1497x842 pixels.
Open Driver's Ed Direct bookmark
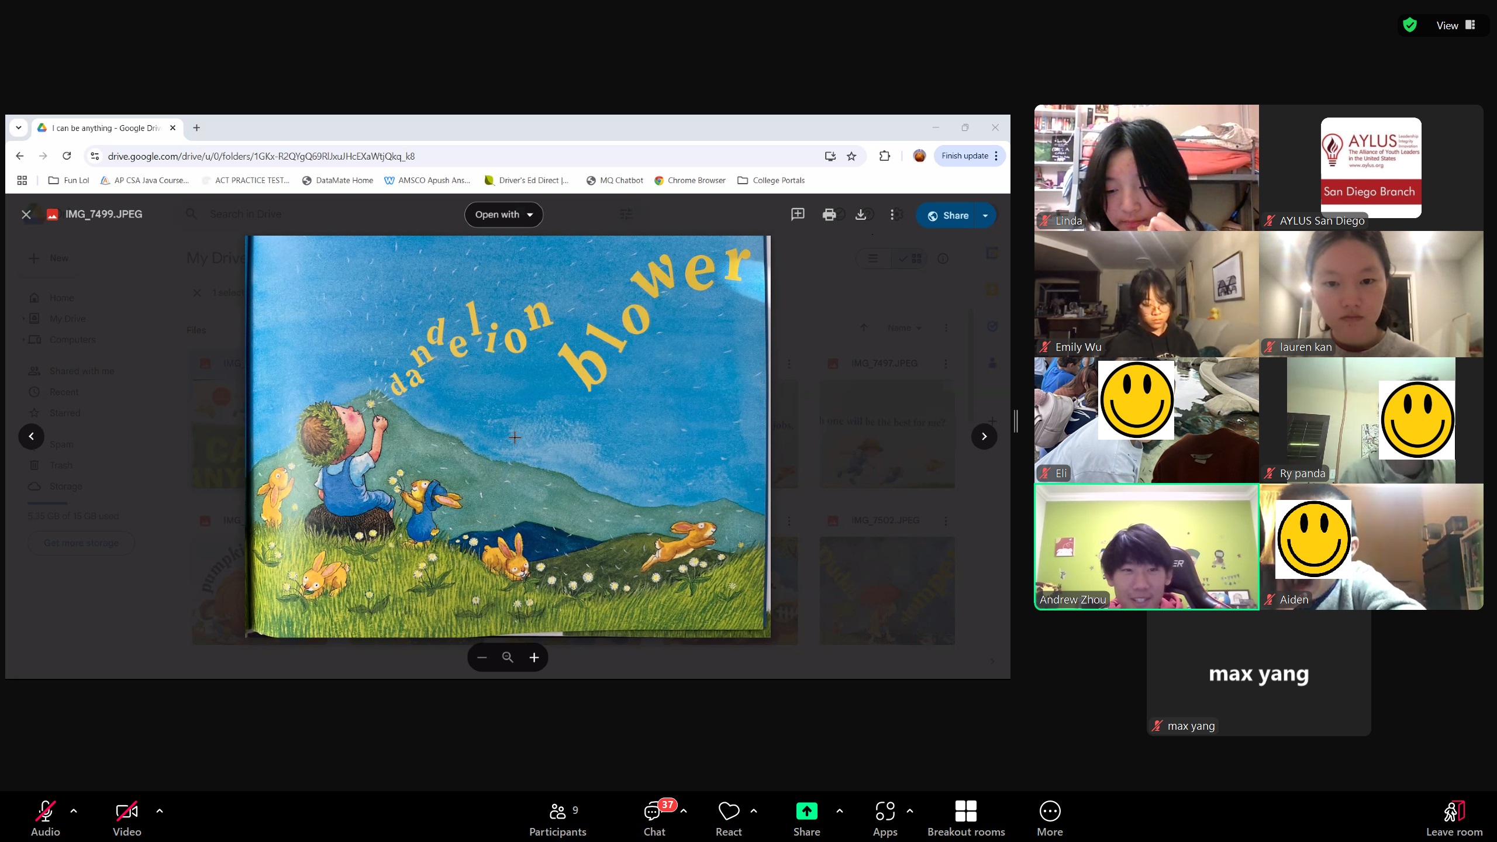[527, 181]
